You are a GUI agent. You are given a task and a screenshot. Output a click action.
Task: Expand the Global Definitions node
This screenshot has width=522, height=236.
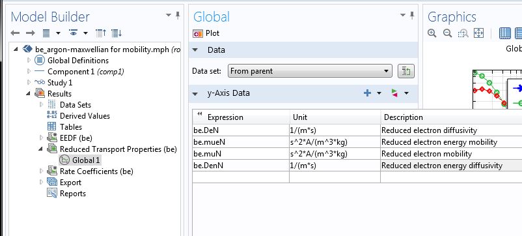click(x=29, y=61)
